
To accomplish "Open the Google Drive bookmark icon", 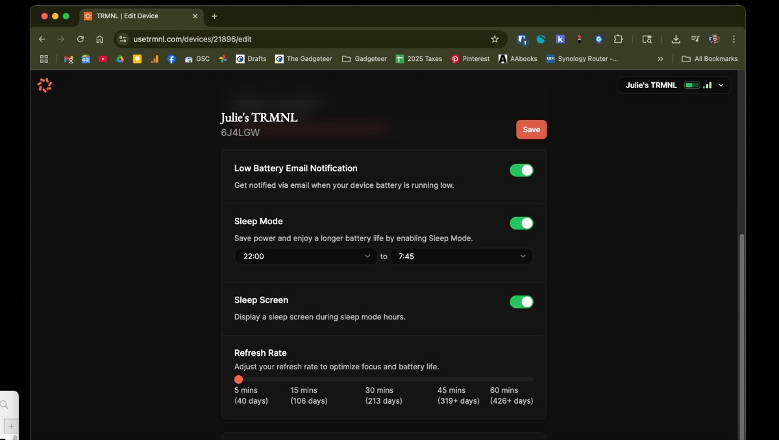I will [120, 59].
